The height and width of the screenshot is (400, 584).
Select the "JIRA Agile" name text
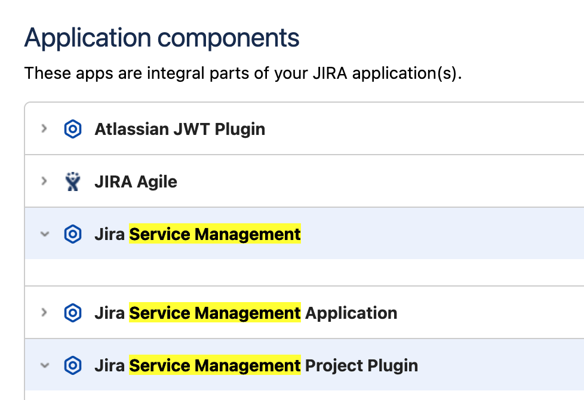coord(136,181)
